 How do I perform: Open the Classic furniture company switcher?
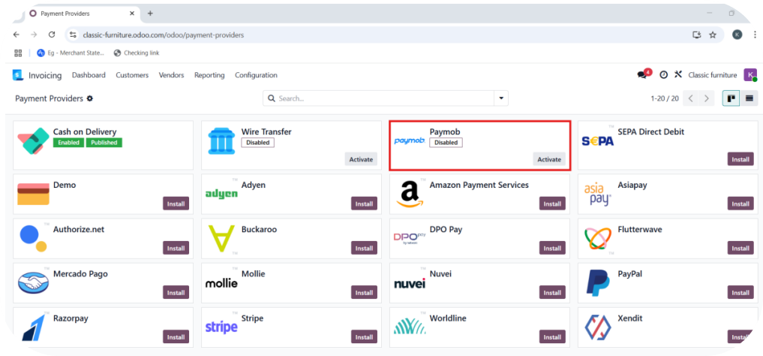click(x=713, y=75)
